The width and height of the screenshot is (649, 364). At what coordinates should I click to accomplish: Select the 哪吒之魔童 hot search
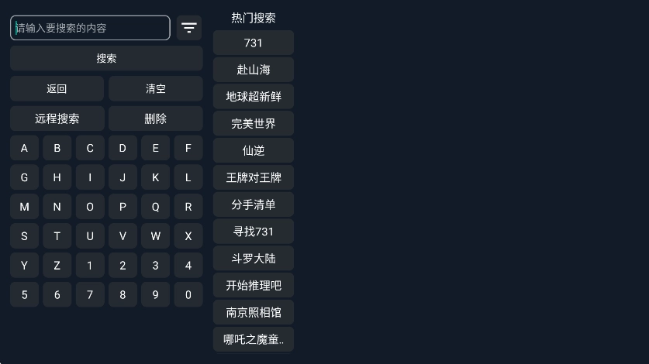point(254,339)
